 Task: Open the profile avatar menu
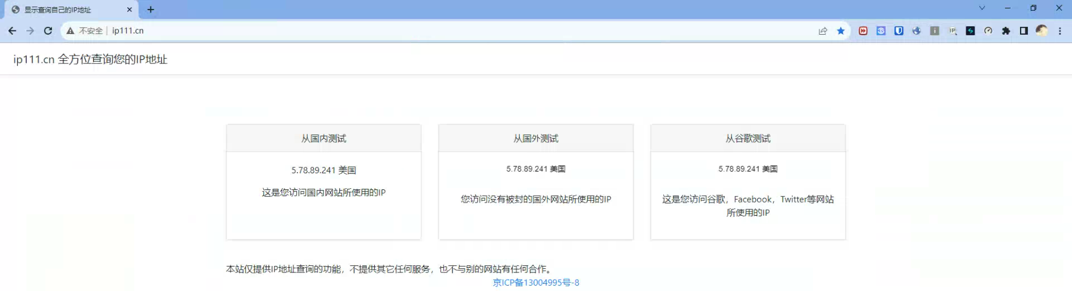(1042, 30)
